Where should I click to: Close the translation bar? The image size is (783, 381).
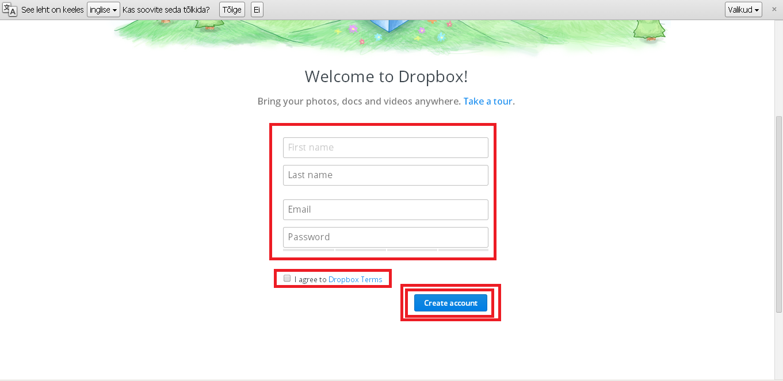pos(774,10)
